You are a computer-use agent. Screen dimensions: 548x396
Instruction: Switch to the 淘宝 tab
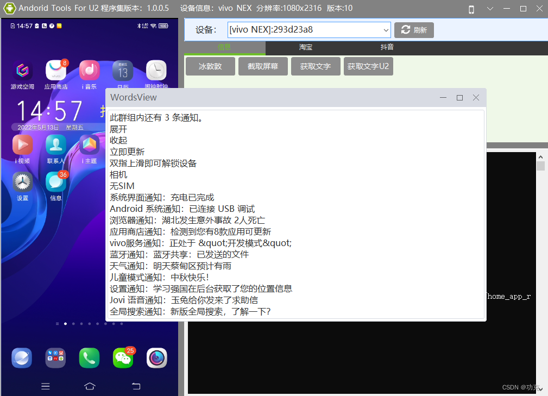(x=305, y=47)
